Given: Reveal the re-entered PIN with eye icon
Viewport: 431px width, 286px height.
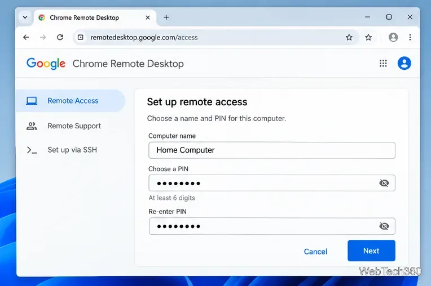Looking at the screenshot, I should coord(384,226).
